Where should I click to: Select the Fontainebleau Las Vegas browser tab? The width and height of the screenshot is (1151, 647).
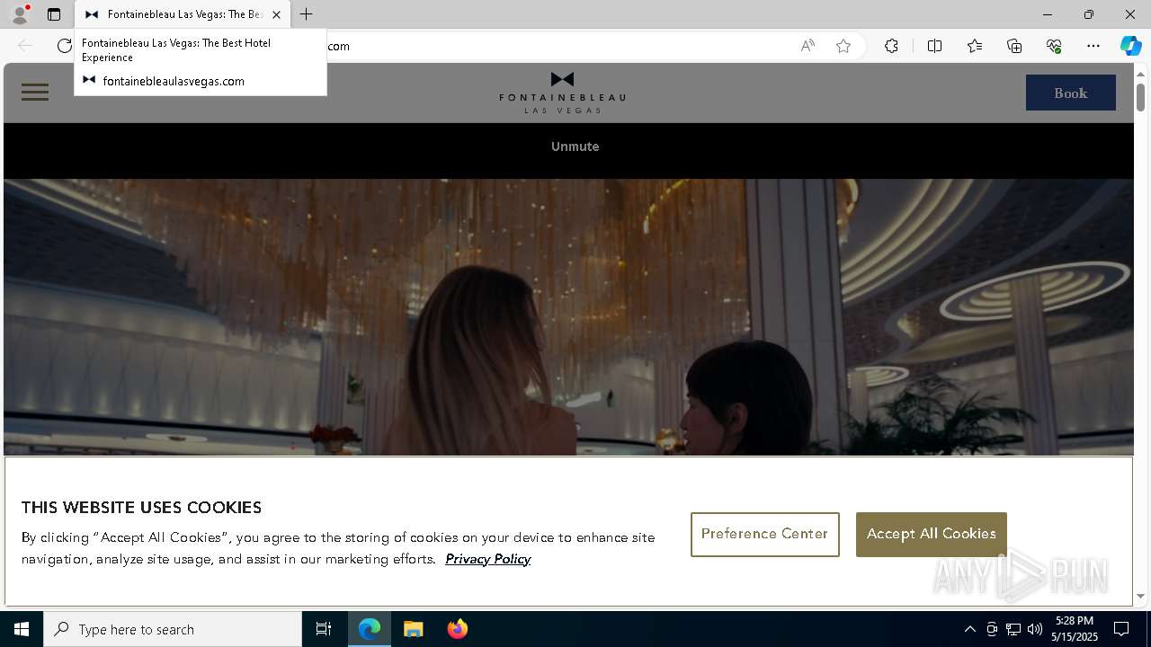(x=183, y=14)
